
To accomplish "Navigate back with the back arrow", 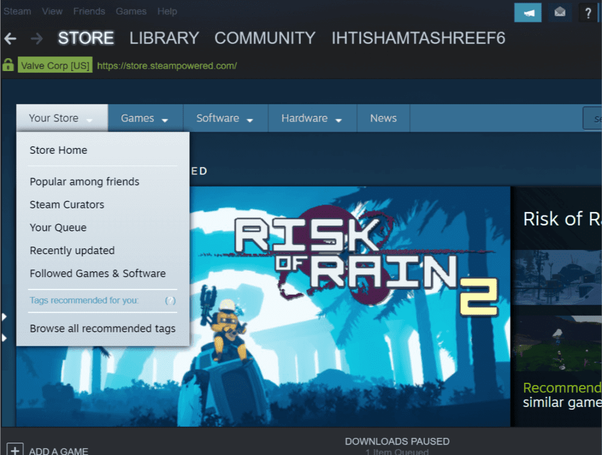I will [x=11, y=38].
